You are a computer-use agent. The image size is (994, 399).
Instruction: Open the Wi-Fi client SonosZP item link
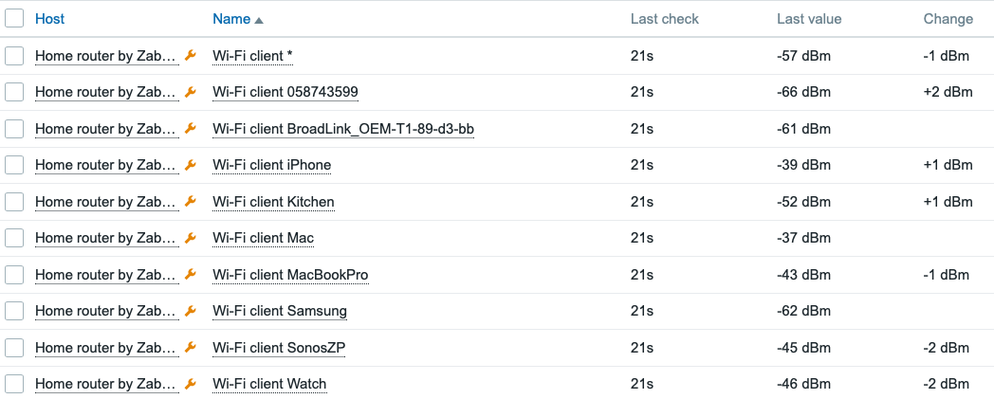click(279, 348)
